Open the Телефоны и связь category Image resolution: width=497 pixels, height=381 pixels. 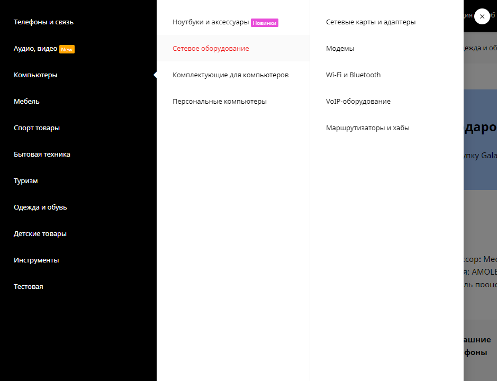coord(43,22)
